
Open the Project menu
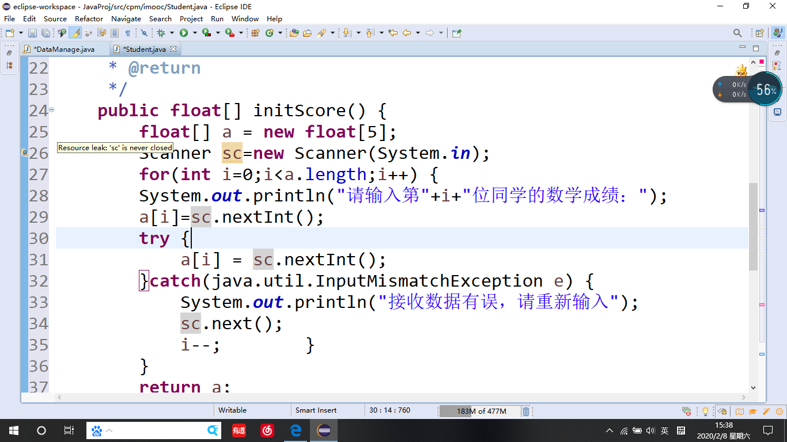[191, 18]
